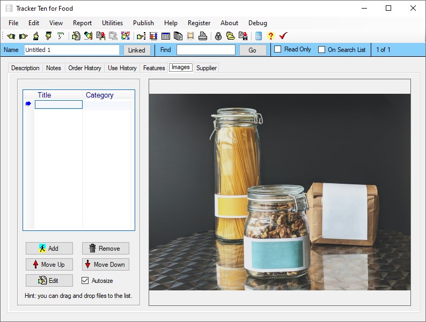Open the Help menu
Screen dimensions: 426x322
[x=171, y=23]
